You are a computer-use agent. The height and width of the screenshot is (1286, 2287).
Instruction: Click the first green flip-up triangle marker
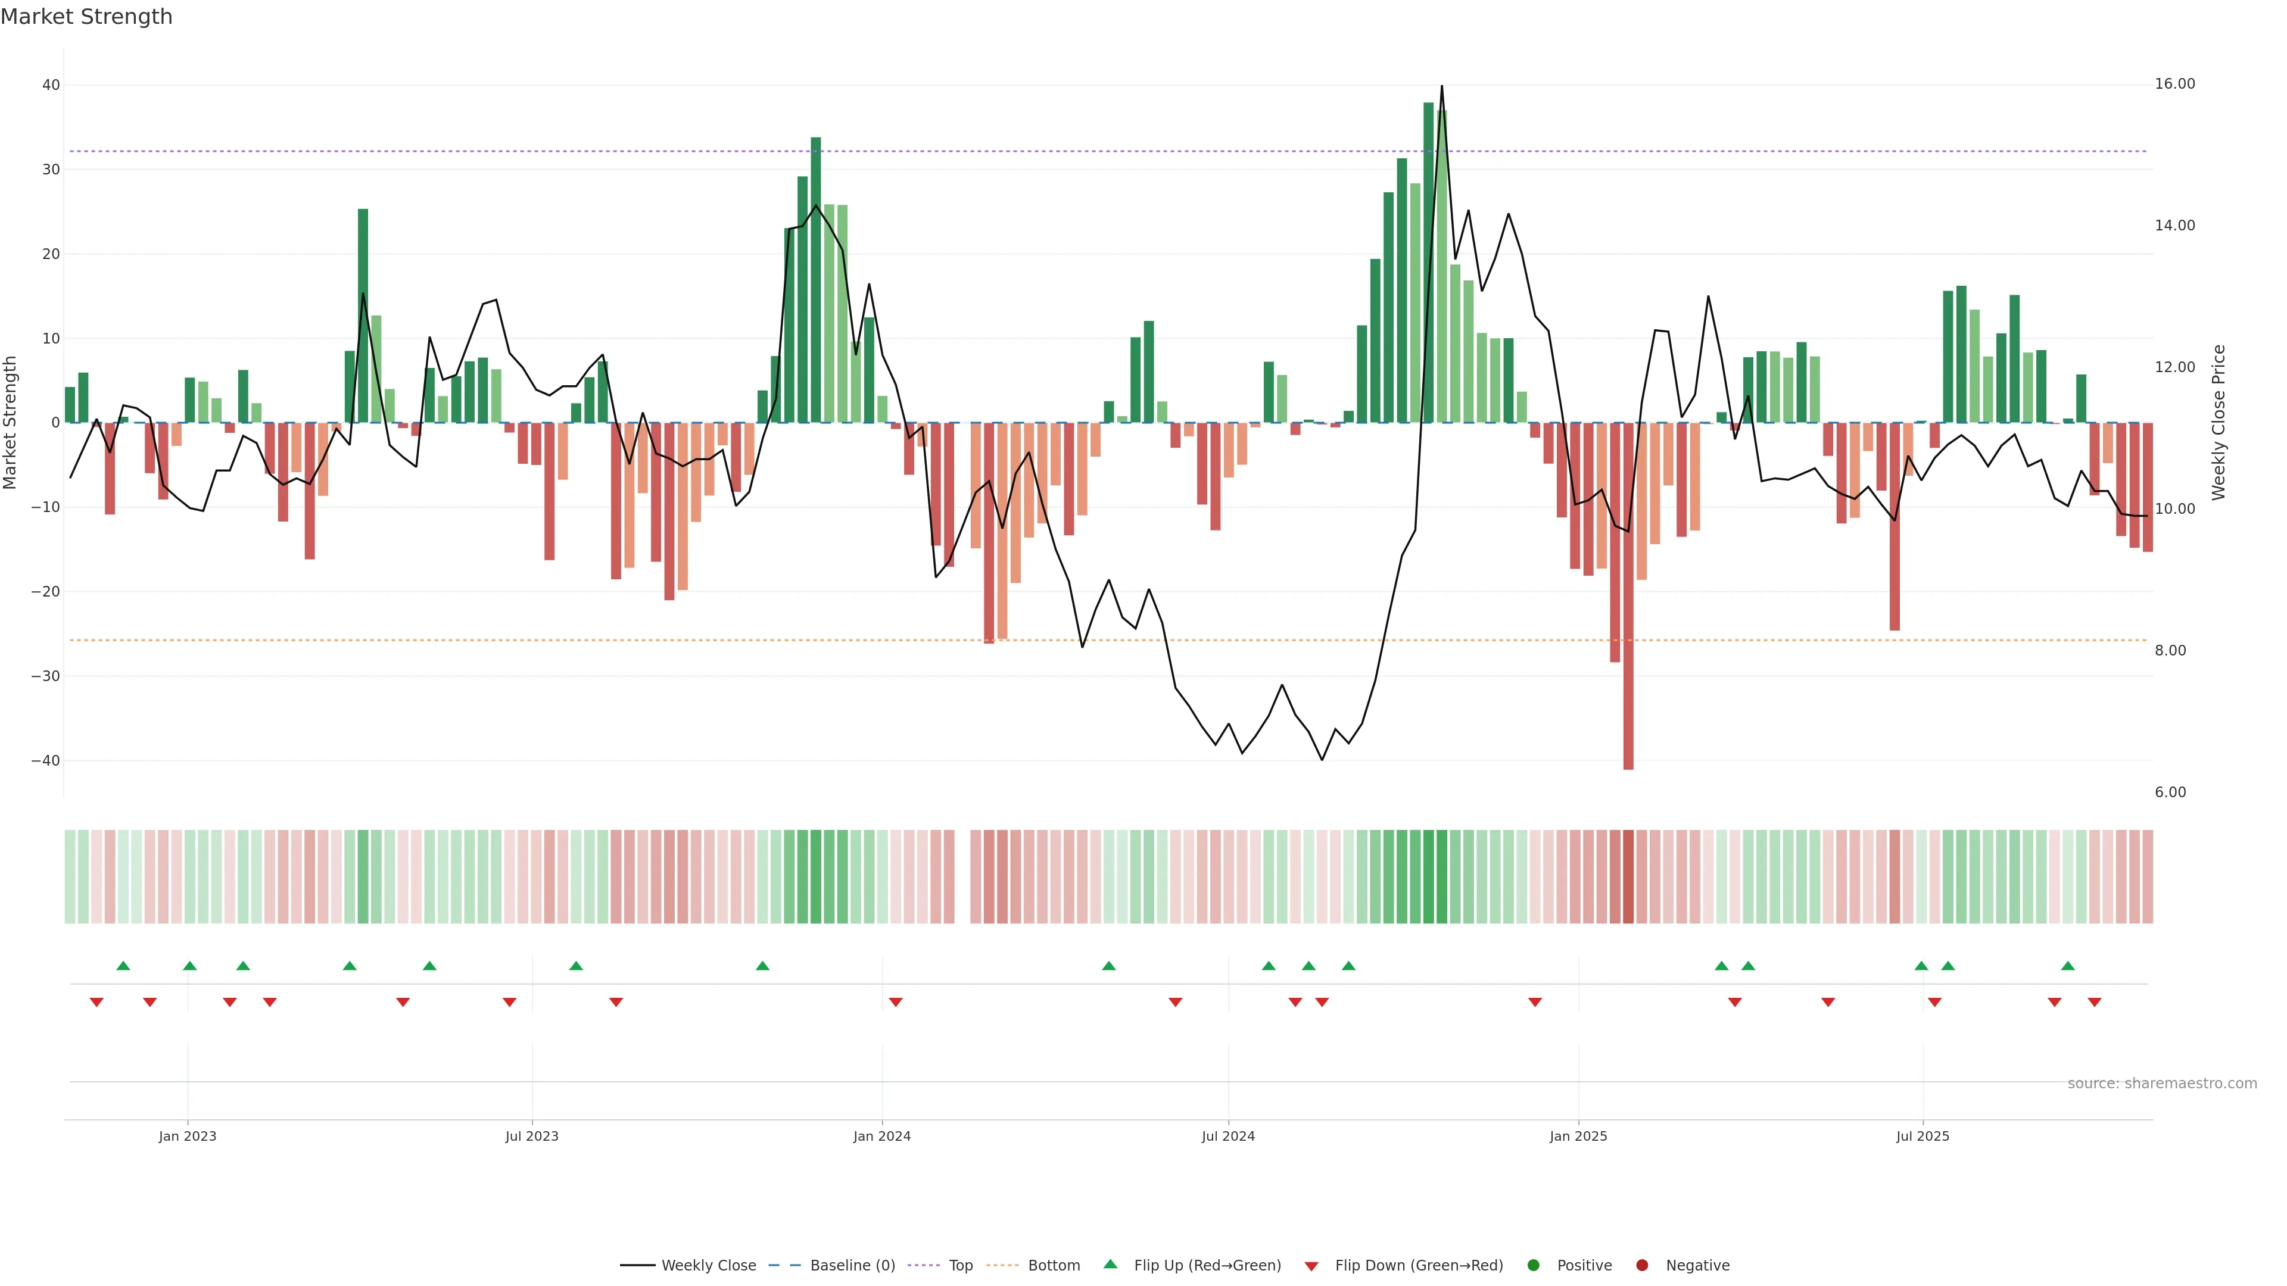tap(123, 966)
